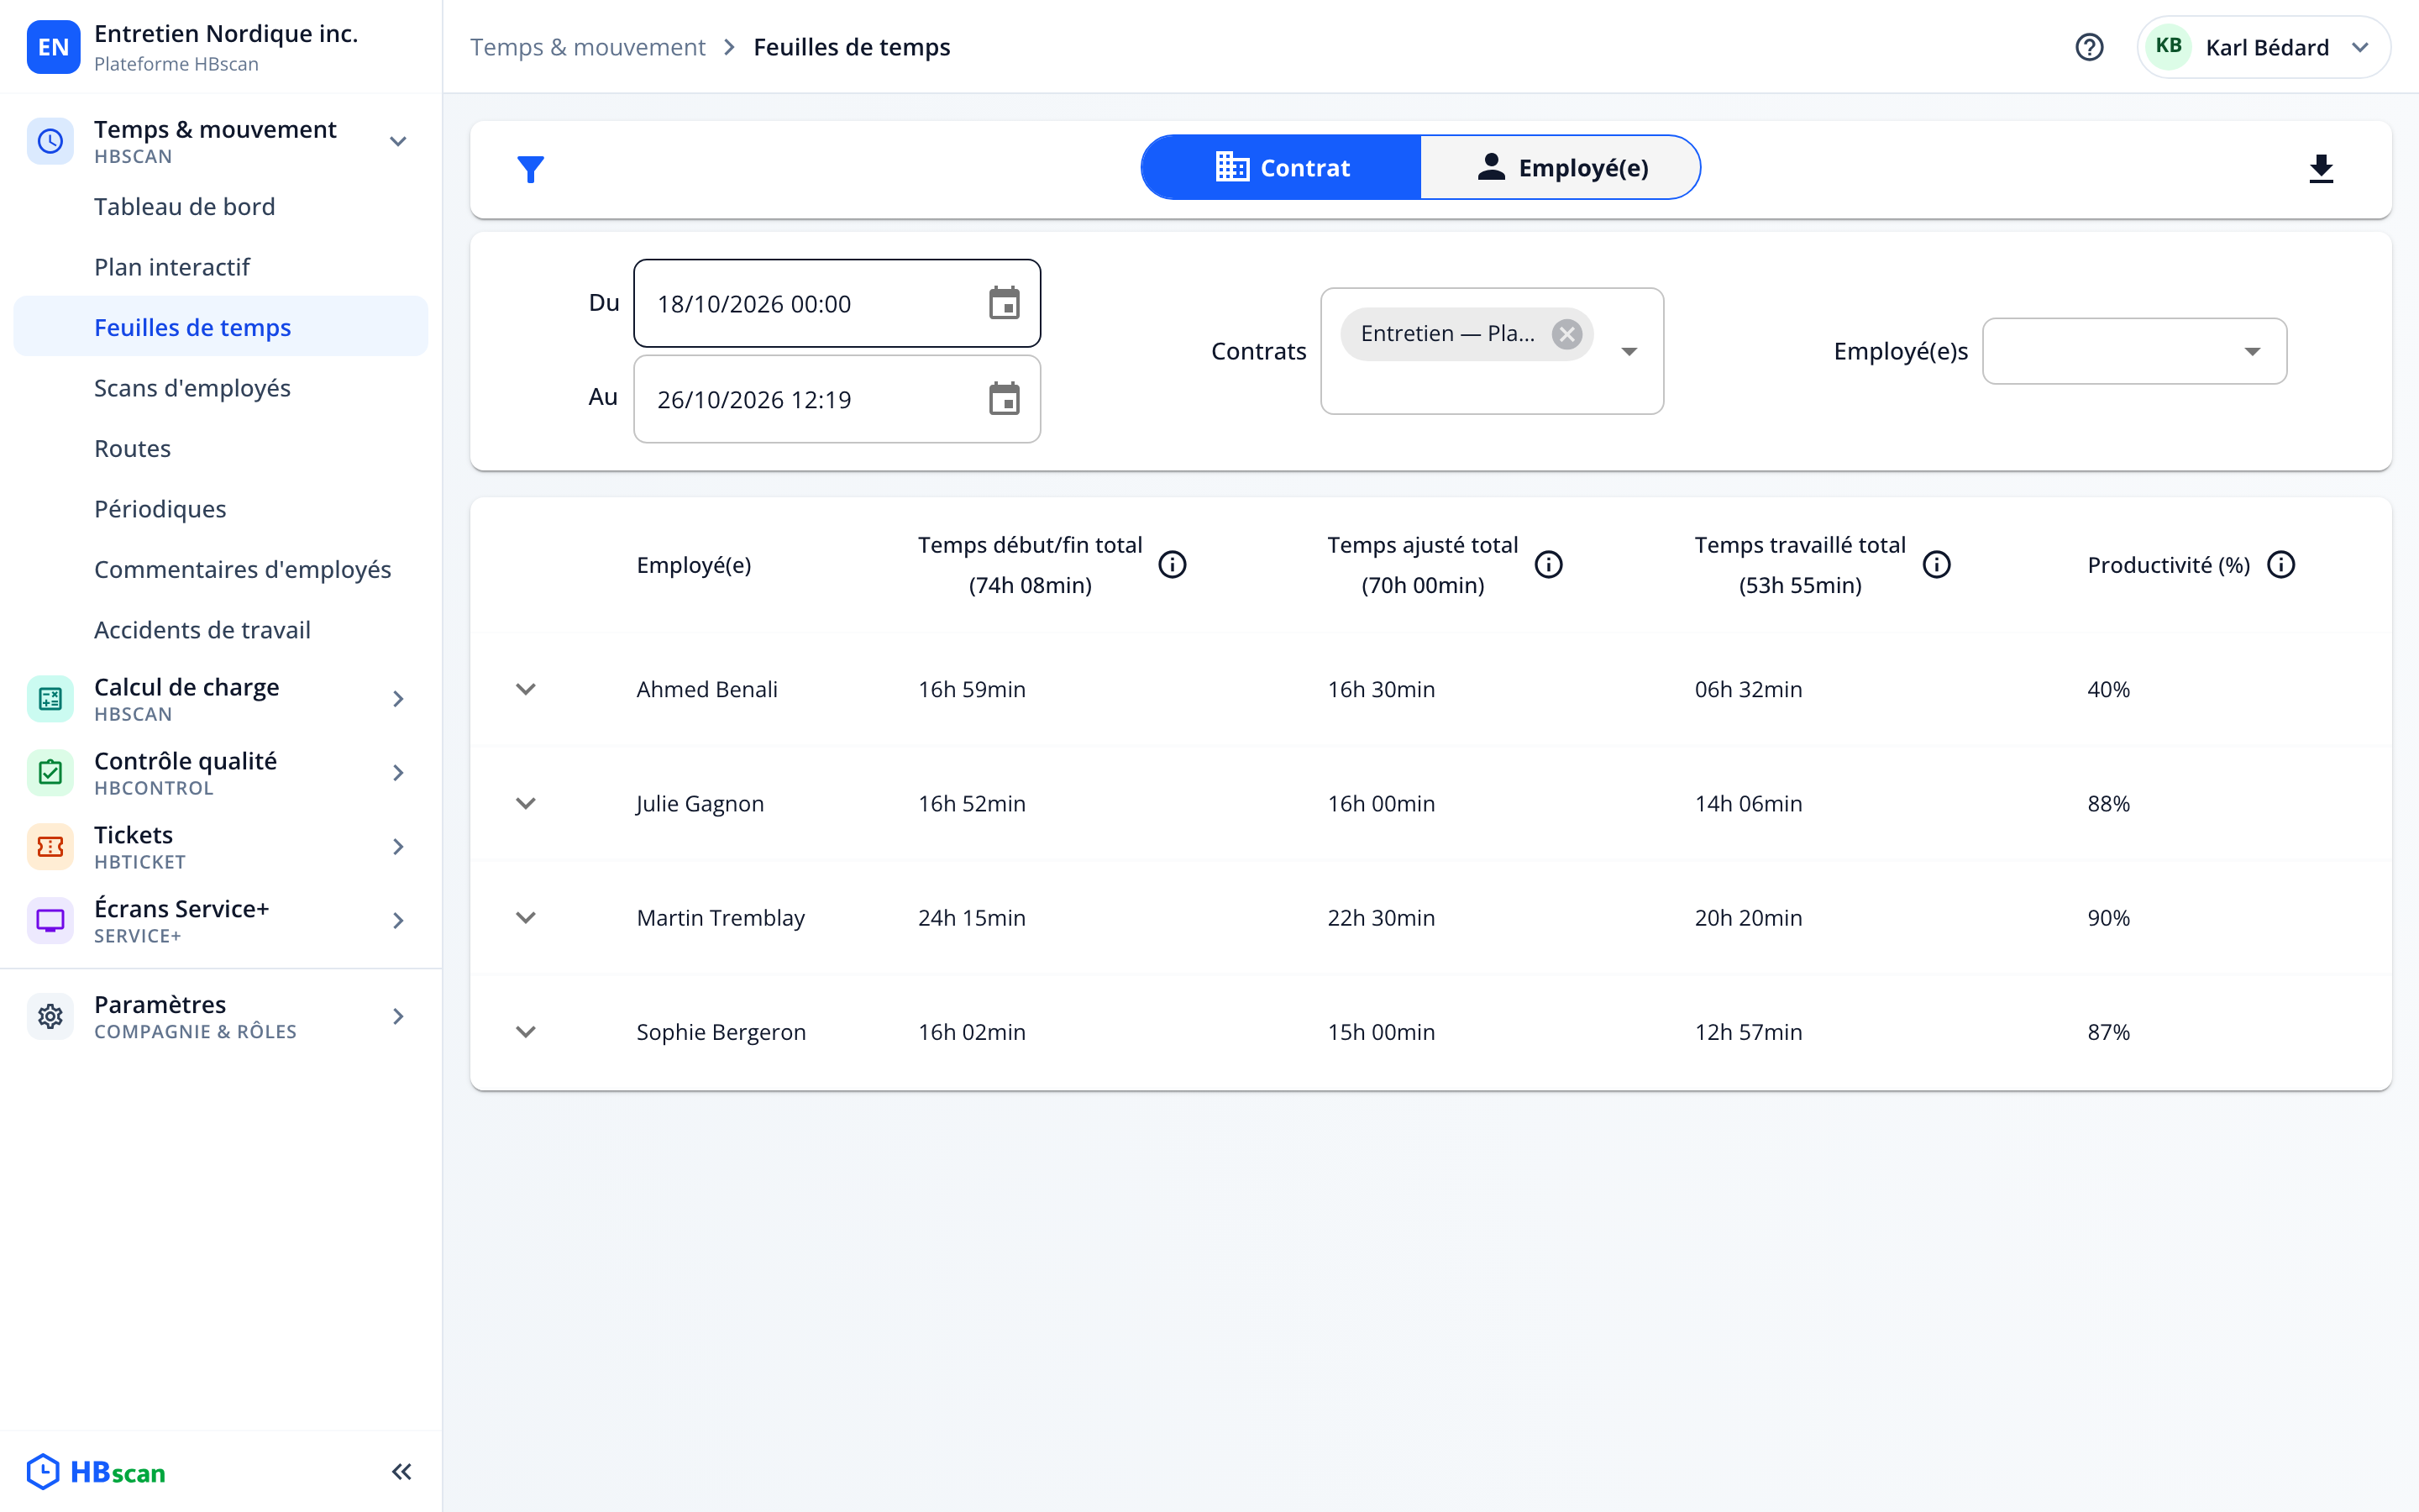This screenshot has width=2419, height=1512.
Task: Open the Employé(e)s dropdown
Action: 2134,351
